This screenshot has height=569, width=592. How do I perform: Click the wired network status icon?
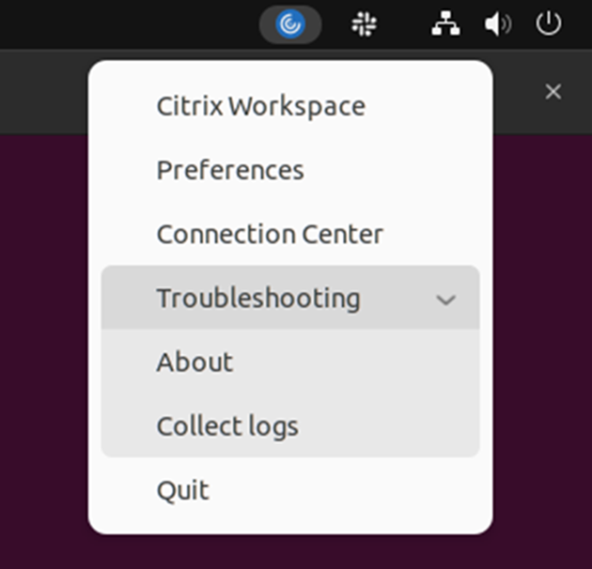(x=445, y=24)
